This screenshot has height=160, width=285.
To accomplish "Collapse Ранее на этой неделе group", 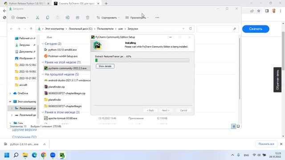I will (x=43, y=62).
